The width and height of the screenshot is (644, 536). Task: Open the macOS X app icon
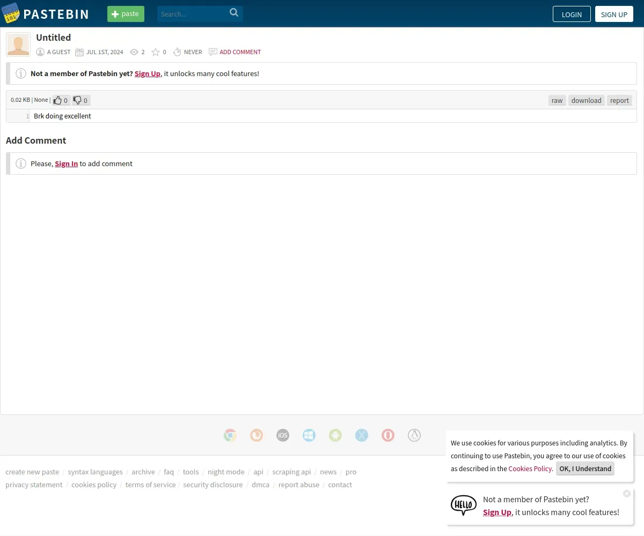tap(362, 435)
